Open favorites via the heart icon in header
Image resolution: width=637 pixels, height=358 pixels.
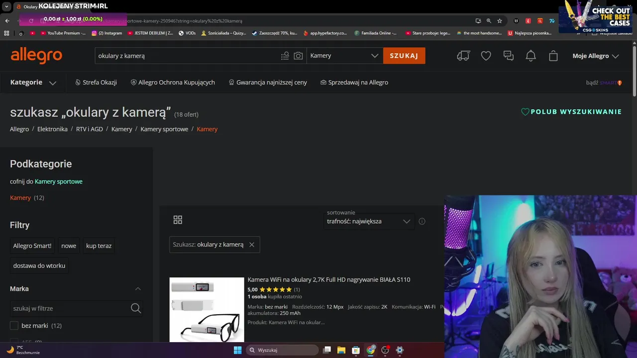pos(486,56)
